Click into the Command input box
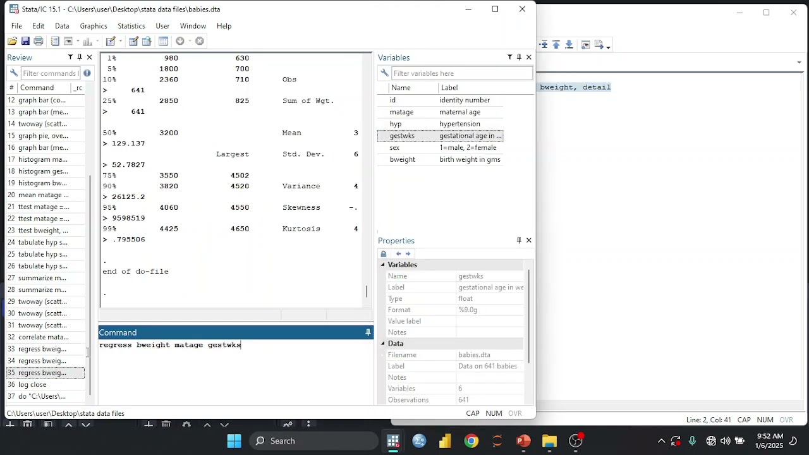 (x=236, y=372)
